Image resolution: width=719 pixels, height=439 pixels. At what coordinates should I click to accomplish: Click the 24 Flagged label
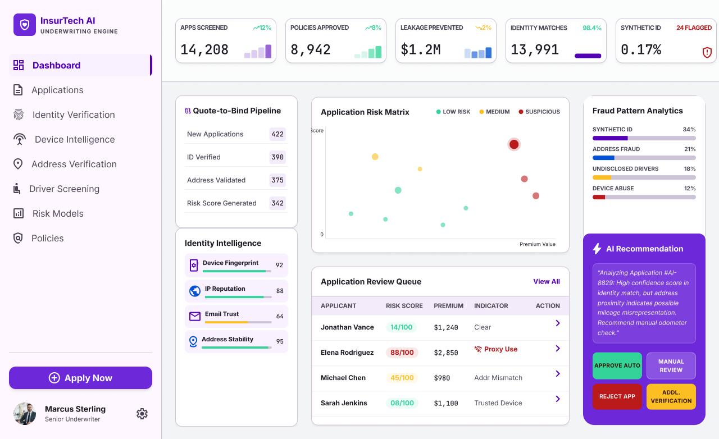coord(694,28)
